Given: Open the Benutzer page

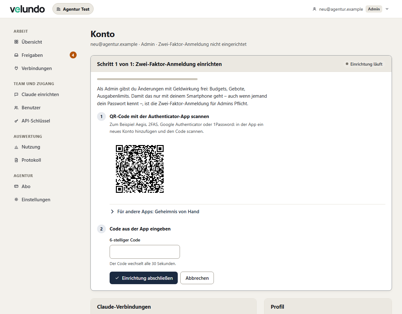Looking at the screenshot, I should click(46, 107).
